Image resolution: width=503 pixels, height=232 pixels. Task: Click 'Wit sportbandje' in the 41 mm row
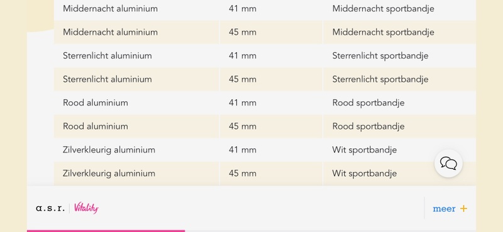pos(365,150)
